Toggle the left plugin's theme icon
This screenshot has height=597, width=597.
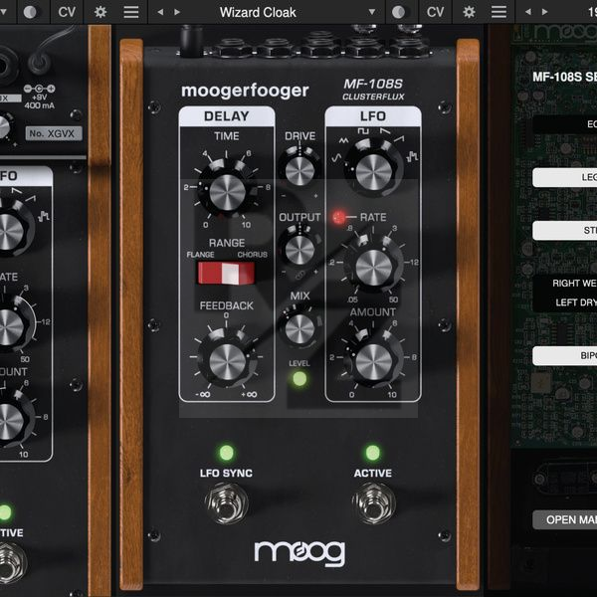[x=30, y=12]
